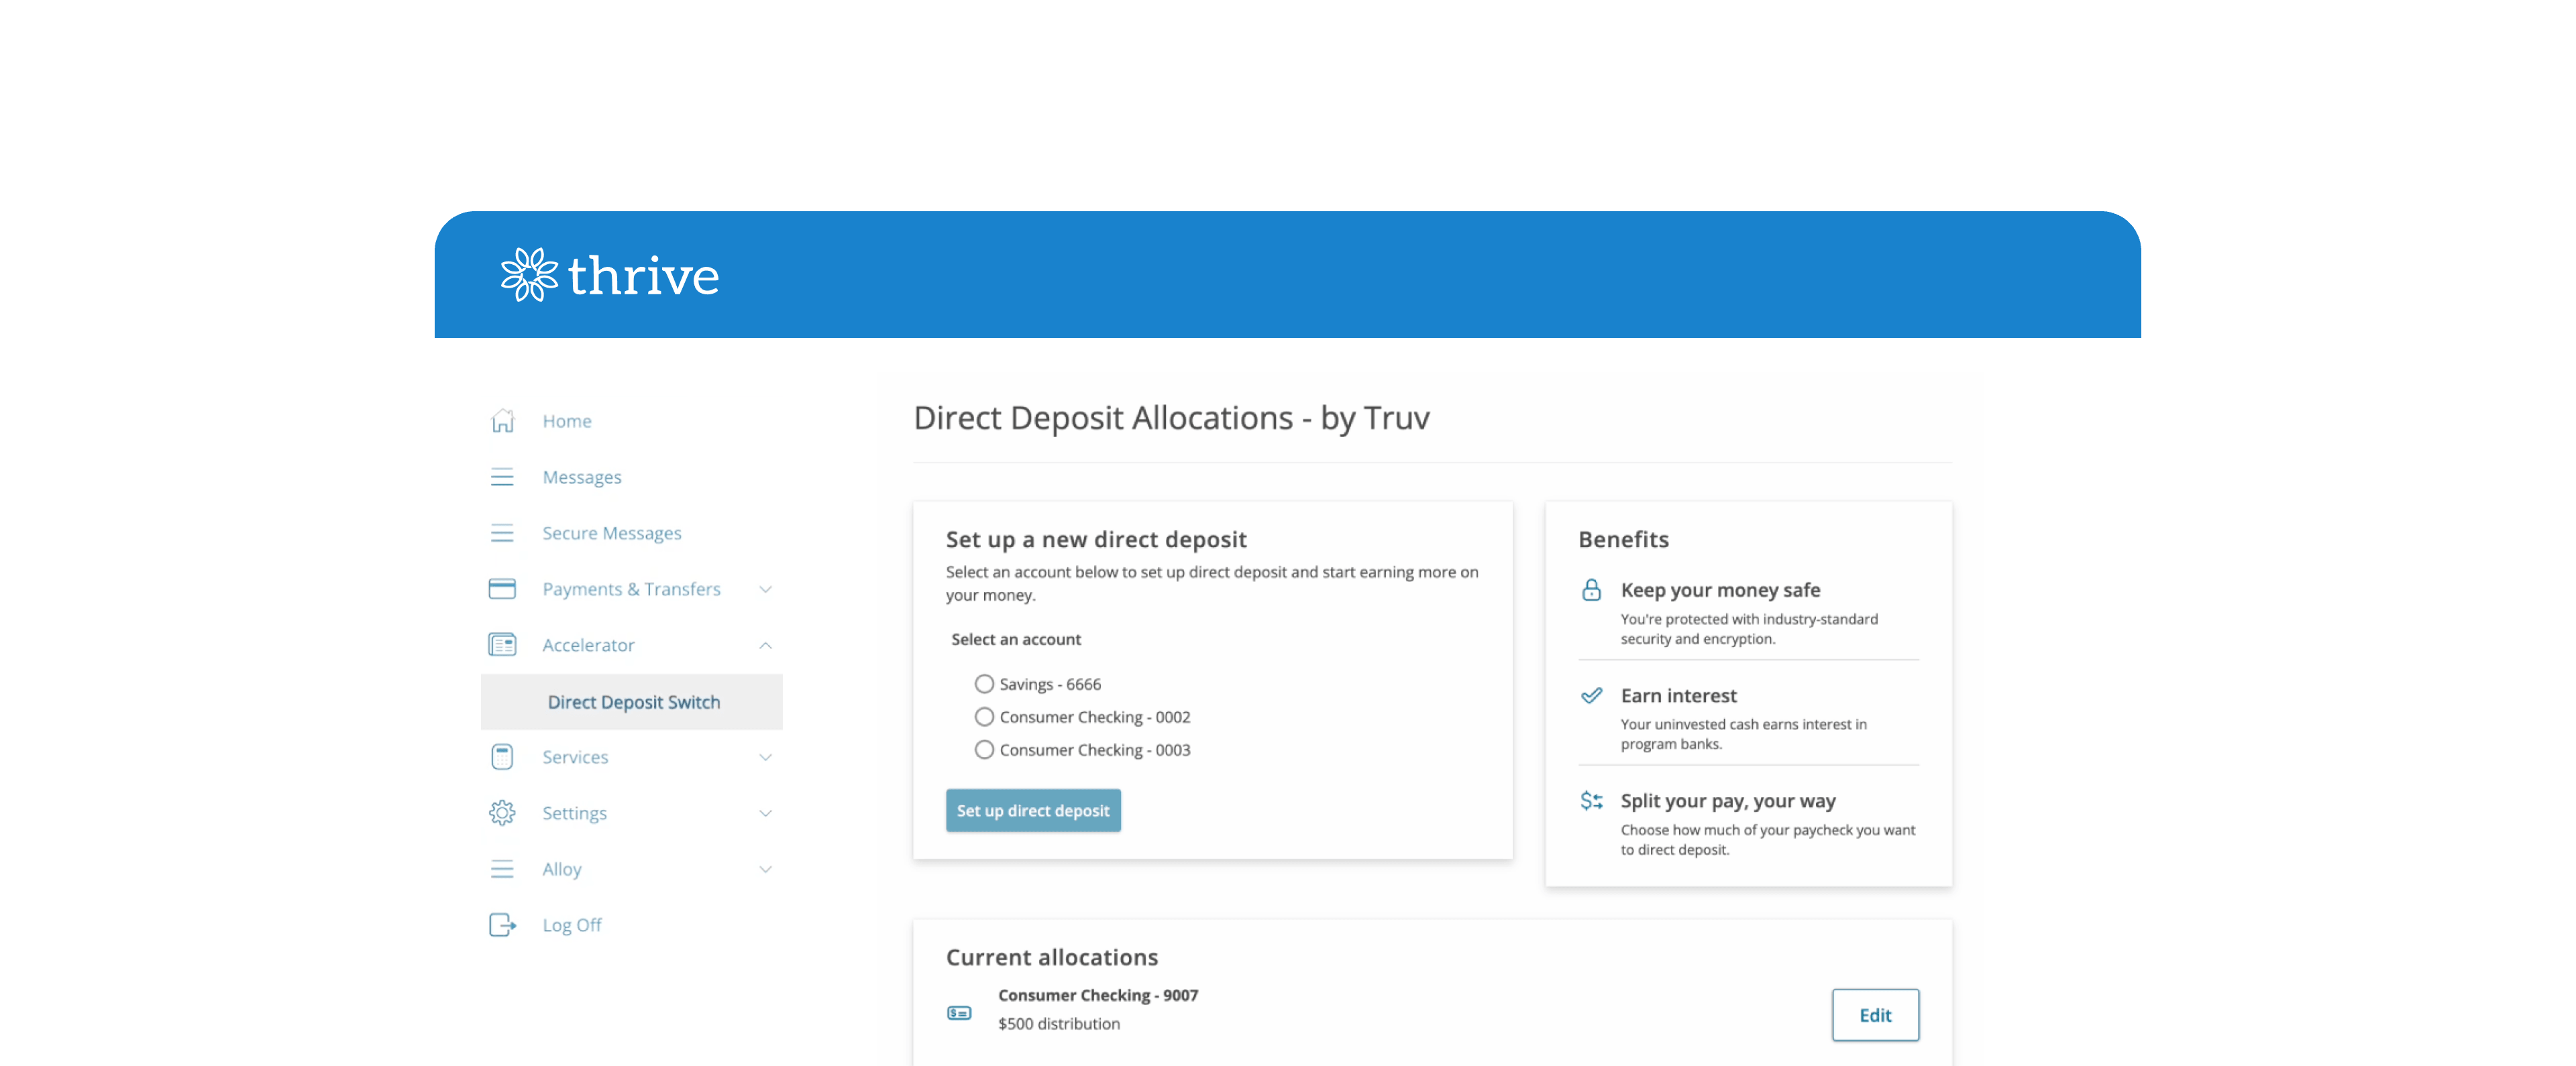The height and width of the screenshot is (1066, 2576).
Task: Click the Payments & Transfers card icon
Action: tap(502, 589)
